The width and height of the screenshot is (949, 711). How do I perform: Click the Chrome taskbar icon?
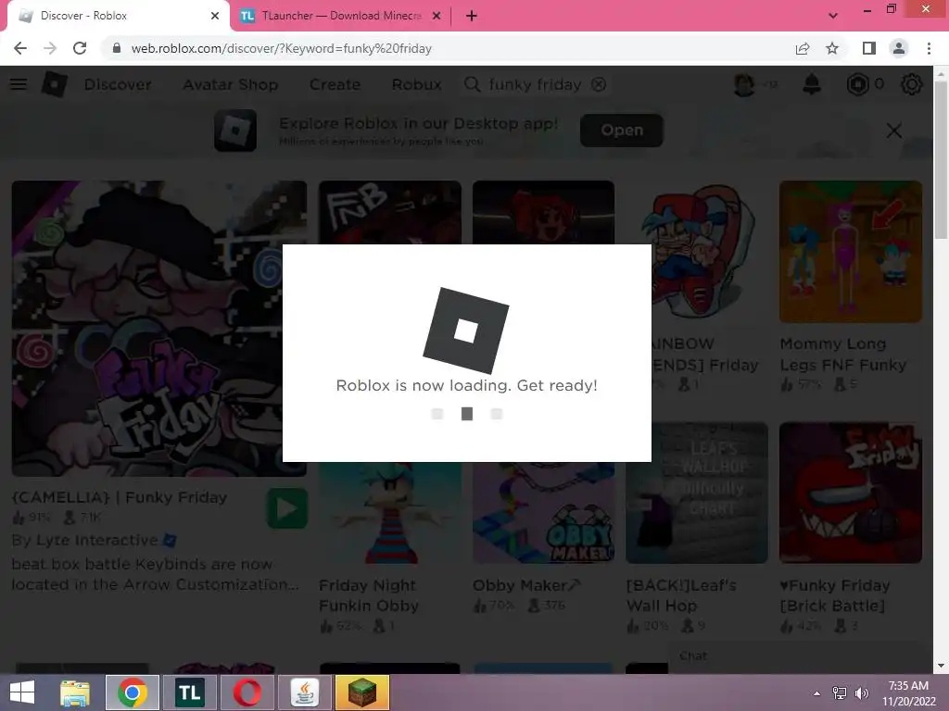coord(133,692)
